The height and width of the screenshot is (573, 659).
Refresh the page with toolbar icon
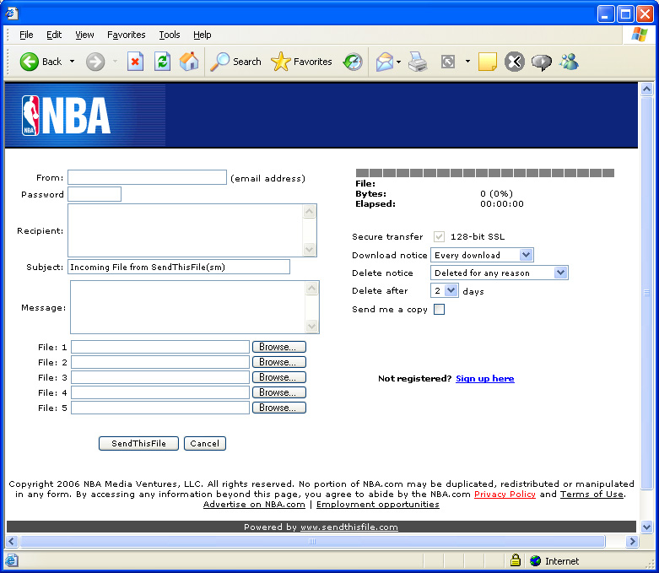coord(162,62)
